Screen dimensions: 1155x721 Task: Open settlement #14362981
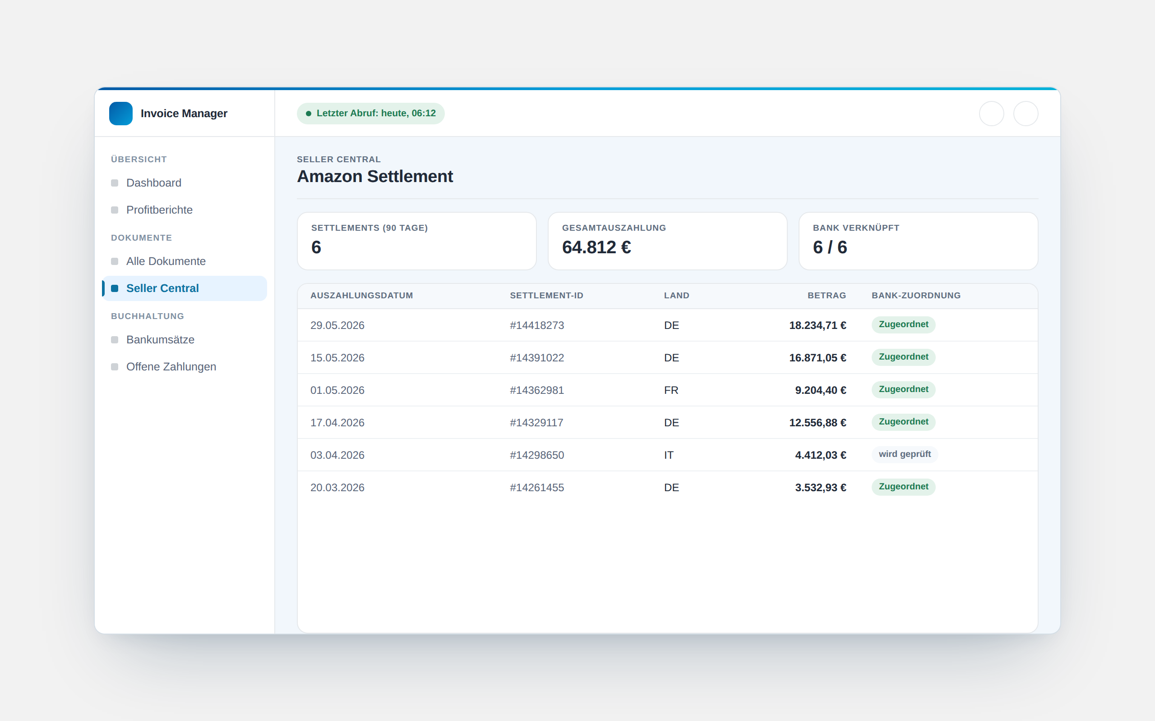(x=537, y=390)
